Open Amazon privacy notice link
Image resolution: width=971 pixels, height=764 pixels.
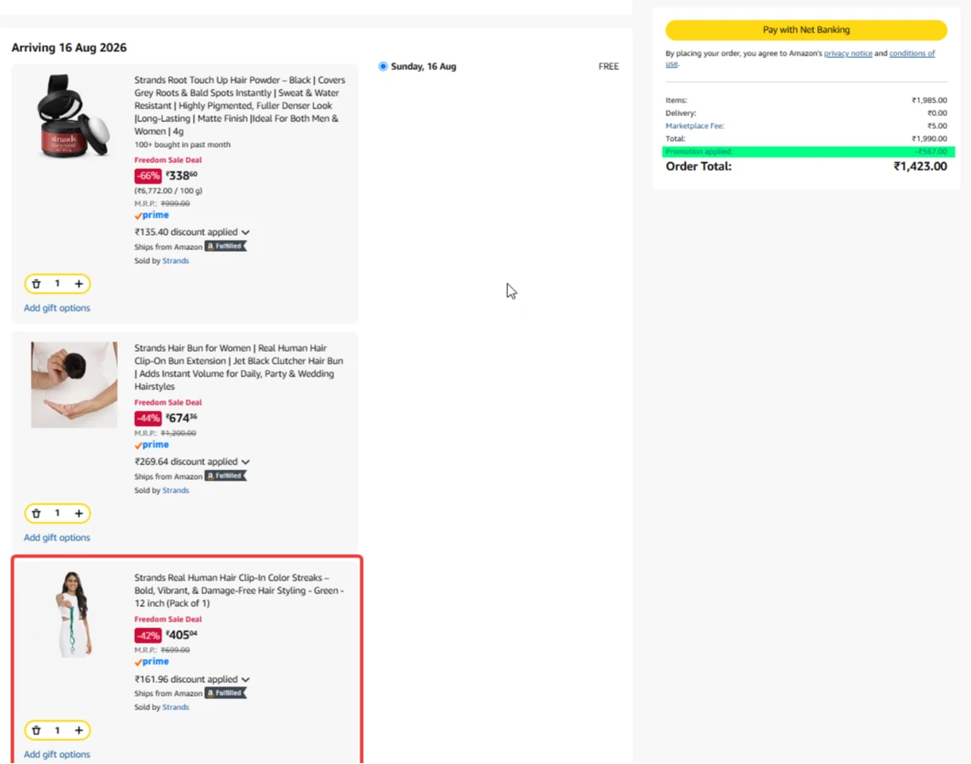click(x=848, y=53)
